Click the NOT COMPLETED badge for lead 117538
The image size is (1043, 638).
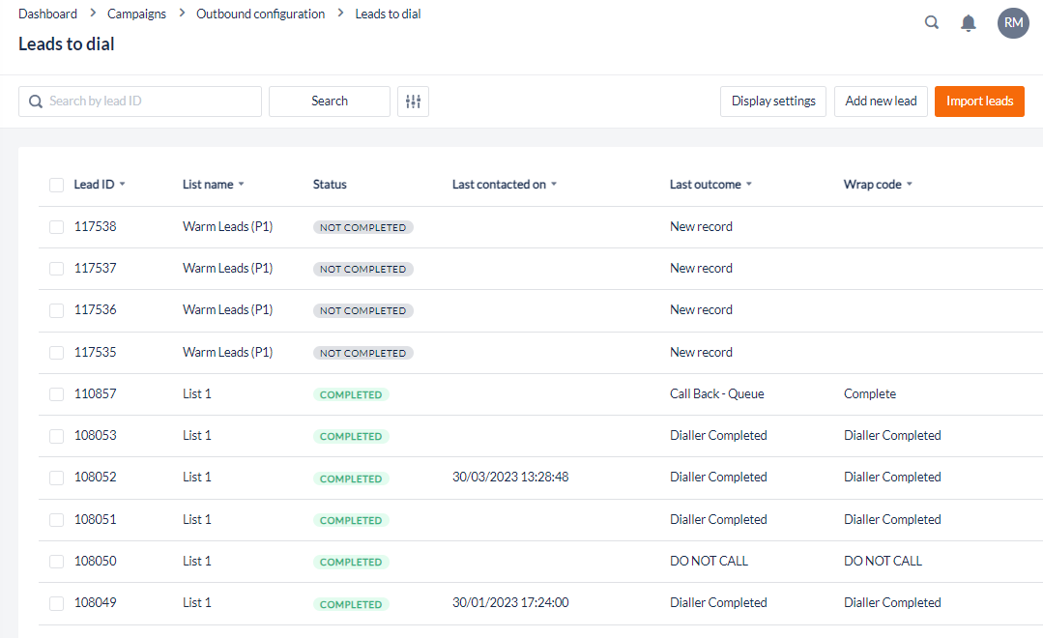click(362, 227)
